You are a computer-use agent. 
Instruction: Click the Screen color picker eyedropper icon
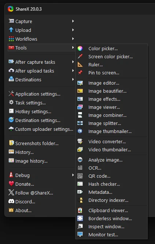pyautogui.click(x=80, y=56)
